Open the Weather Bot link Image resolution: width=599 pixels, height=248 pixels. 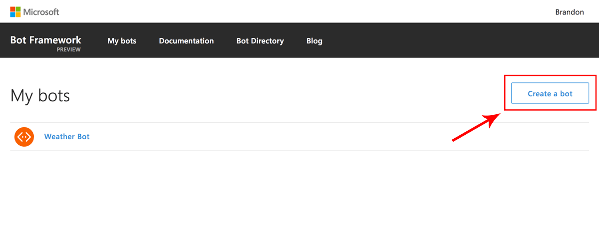click(x=67, y=137)
